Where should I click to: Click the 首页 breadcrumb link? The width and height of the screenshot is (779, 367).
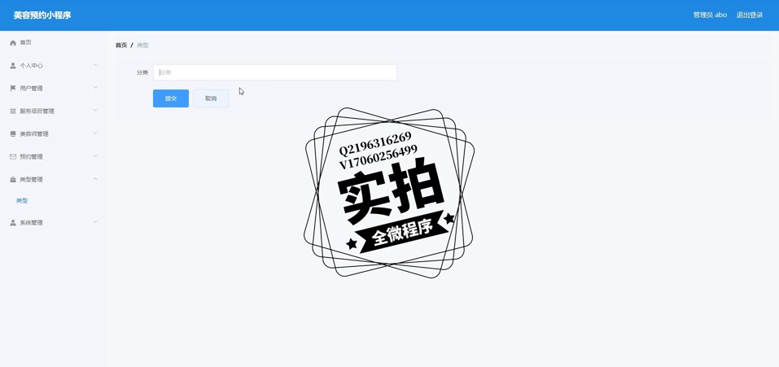[x=121, y=46]
